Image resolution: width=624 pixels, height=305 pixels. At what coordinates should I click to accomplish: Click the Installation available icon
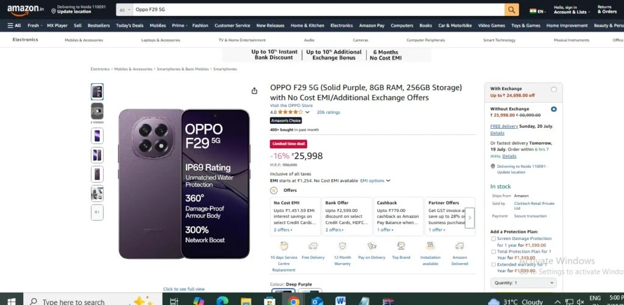[430, 246]
